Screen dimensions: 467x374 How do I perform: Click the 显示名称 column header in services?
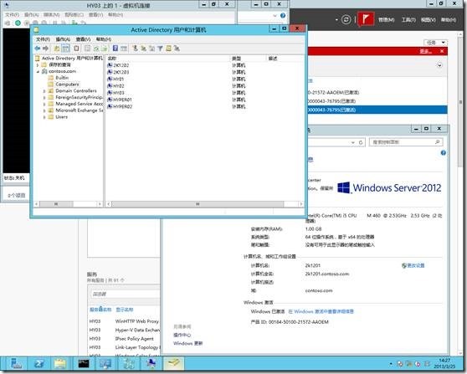pos(125,310)
